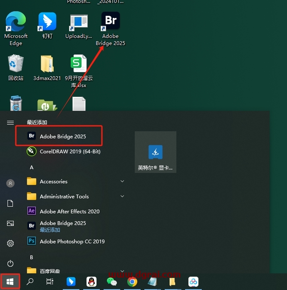Switch to DingTalk on taskbar

[71, 282]
